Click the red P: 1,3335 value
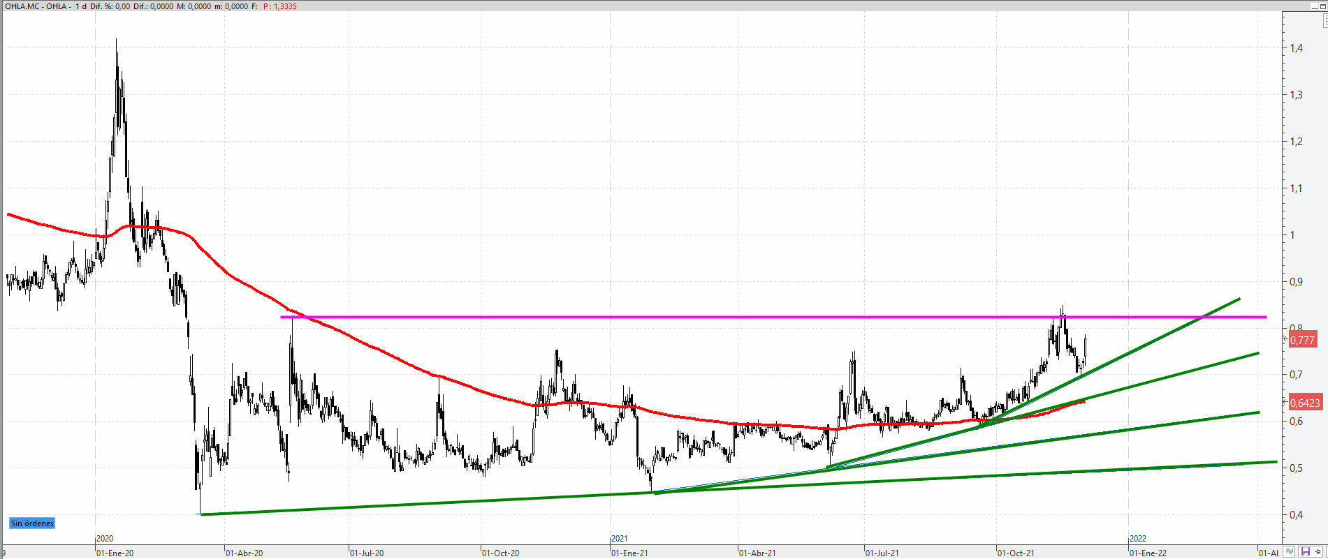 pyautogui.click(x=280, y=6)
